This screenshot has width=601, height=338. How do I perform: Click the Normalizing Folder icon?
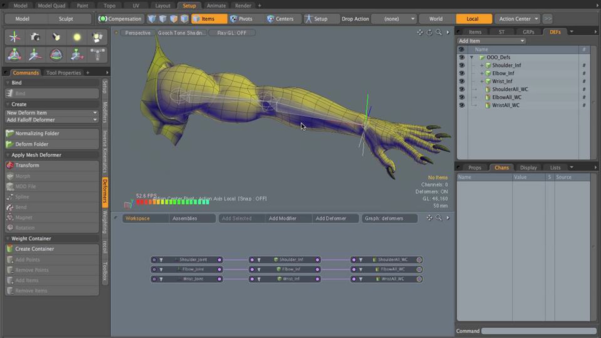pyautogui.click(x=10, y=133)
